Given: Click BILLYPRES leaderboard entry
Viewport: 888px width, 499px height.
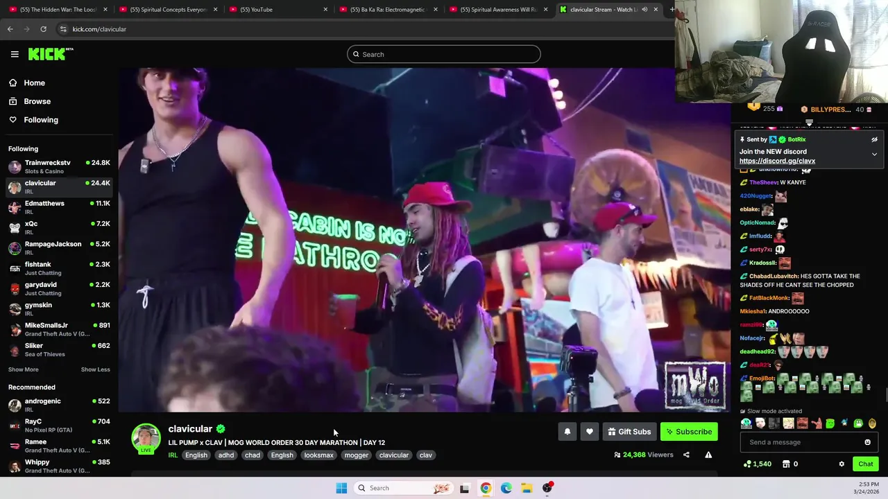Looking at the screenshot, I should pos(836,110).
